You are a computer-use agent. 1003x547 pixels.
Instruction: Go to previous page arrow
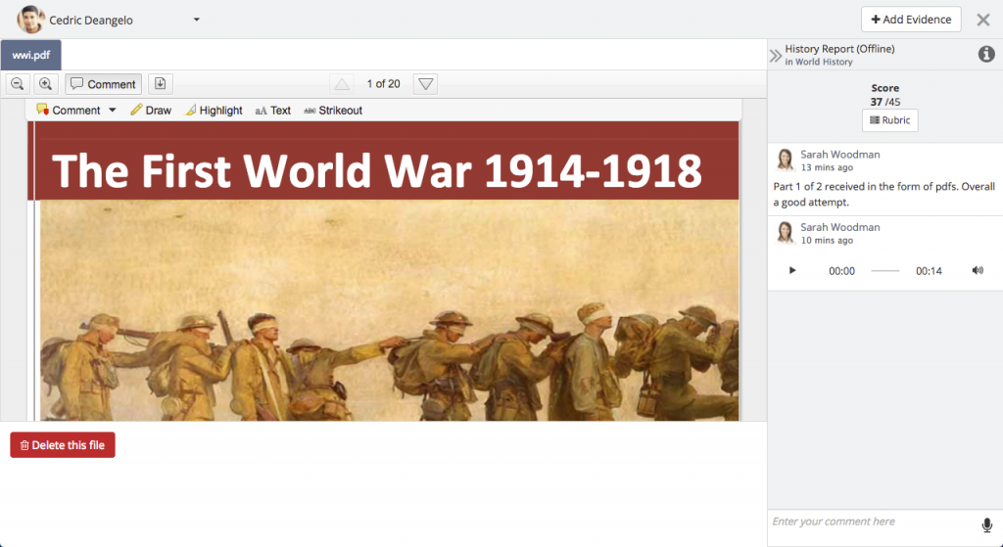342,84
